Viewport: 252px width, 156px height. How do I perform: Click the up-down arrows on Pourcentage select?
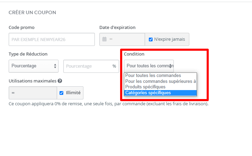coord(55,66)
